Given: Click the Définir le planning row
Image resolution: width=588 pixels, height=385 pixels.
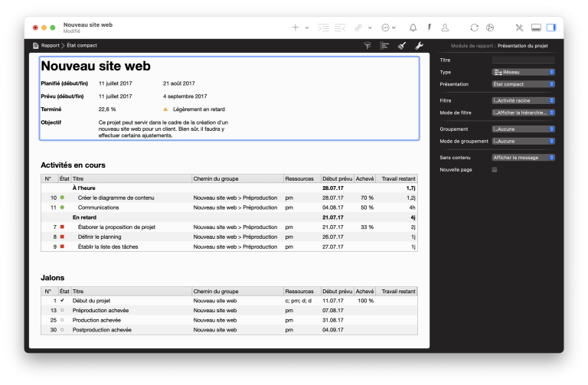Looking at the screenshot, I should click(229, 237).
